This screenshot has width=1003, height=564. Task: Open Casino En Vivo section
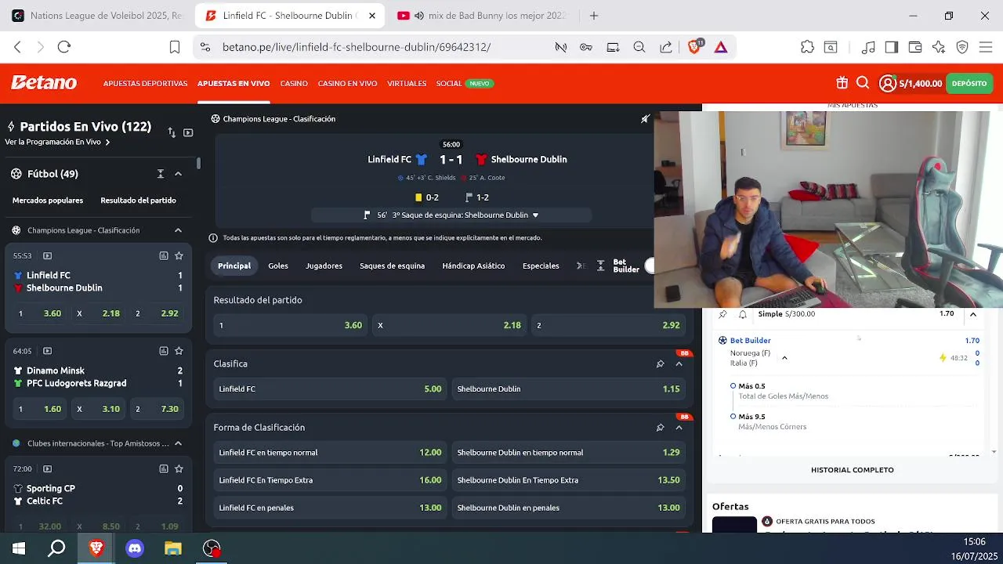tap(347, 83)
